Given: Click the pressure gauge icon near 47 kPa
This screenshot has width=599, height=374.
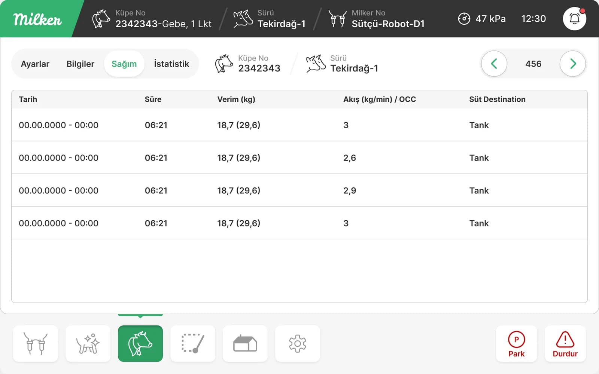Looking at the screenshot, I should 464,19.
